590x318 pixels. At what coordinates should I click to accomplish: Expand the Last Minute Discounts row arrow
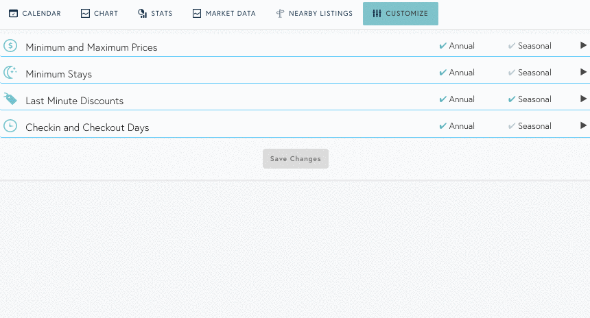pyautogui.click(x=583, y=99)
